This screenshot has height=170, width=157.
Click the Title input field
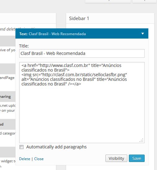pos(82,53)
